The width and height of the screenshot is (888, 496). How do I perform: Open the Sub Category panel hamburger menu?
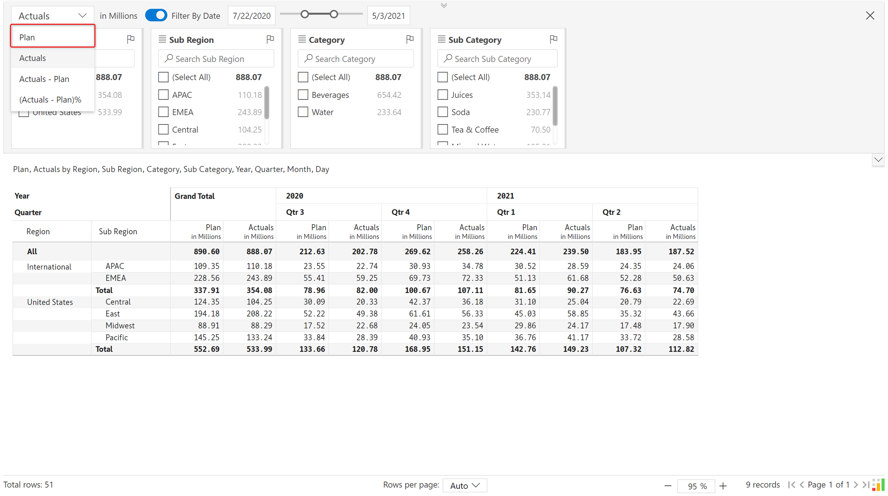tap(441, 39)
